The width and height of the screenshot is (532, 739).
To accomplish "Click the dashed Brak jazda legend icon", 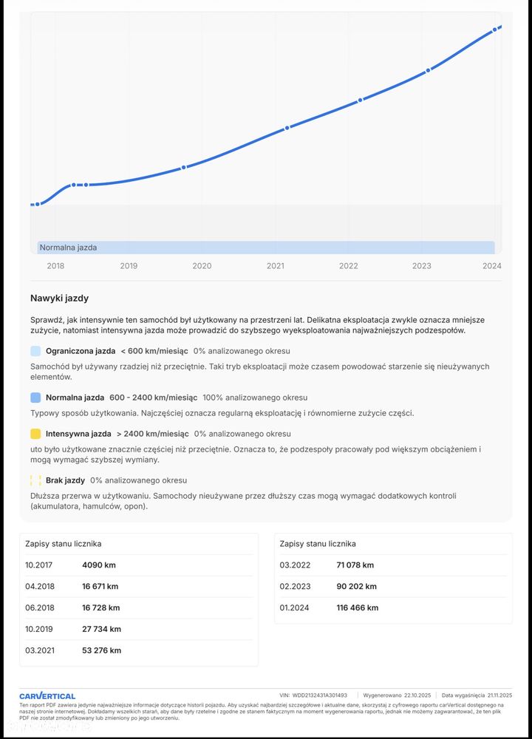I will [35, 480].
